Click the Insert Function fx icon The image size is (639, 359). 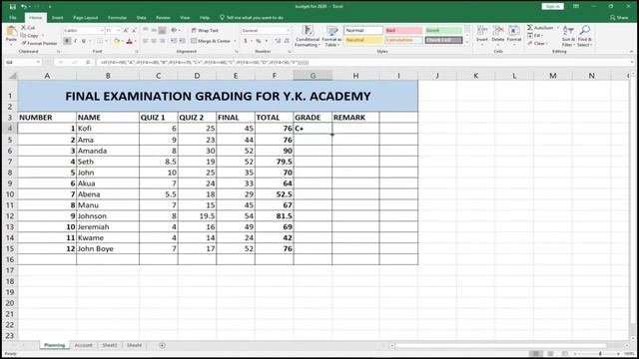[88, 62]
